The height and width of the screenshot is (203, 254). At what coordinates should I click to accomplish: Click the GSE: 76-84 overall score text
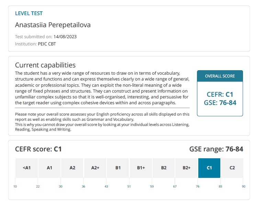[220, 103]
